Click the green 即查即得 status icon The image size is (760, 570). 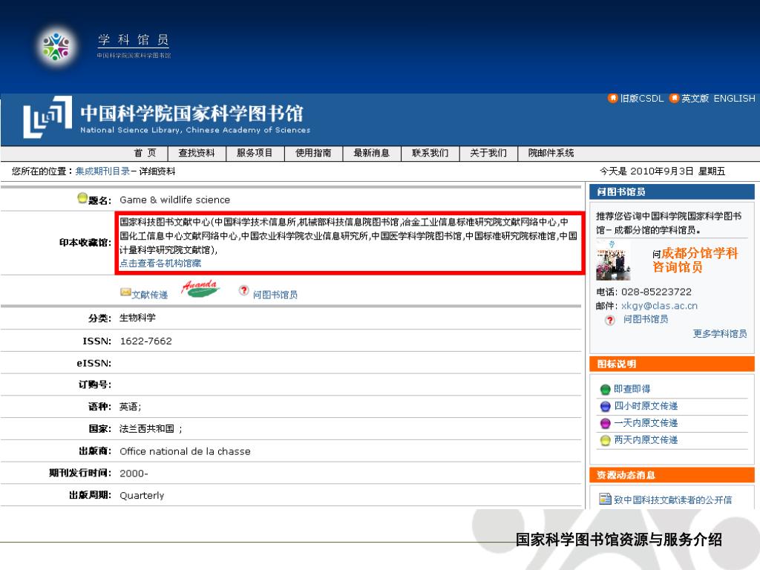pos(605,389)
